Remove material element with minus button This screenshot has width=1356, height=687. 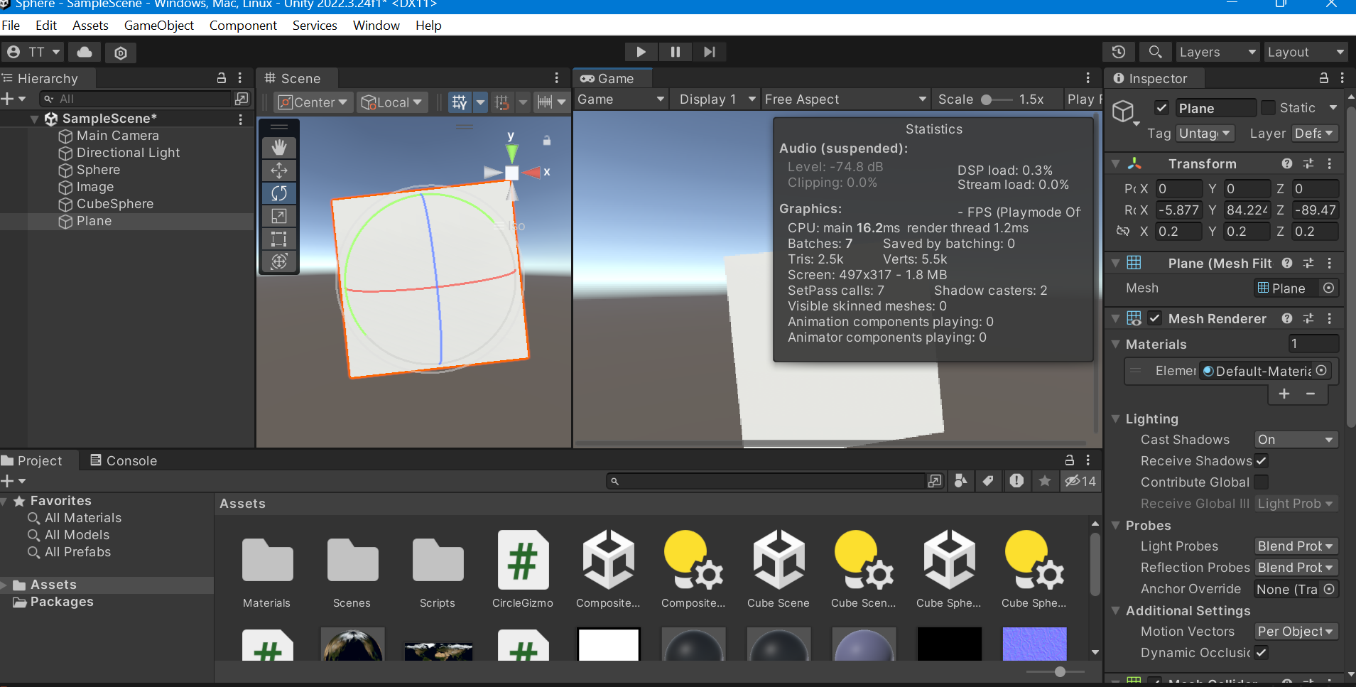coord(1311,394)
